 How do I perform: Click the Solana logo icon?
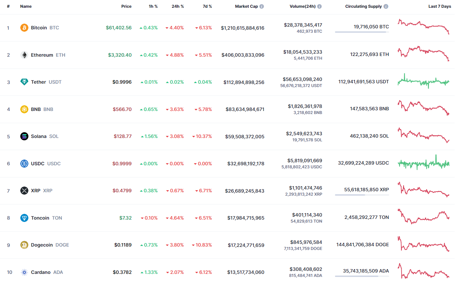tap(24, 136)
